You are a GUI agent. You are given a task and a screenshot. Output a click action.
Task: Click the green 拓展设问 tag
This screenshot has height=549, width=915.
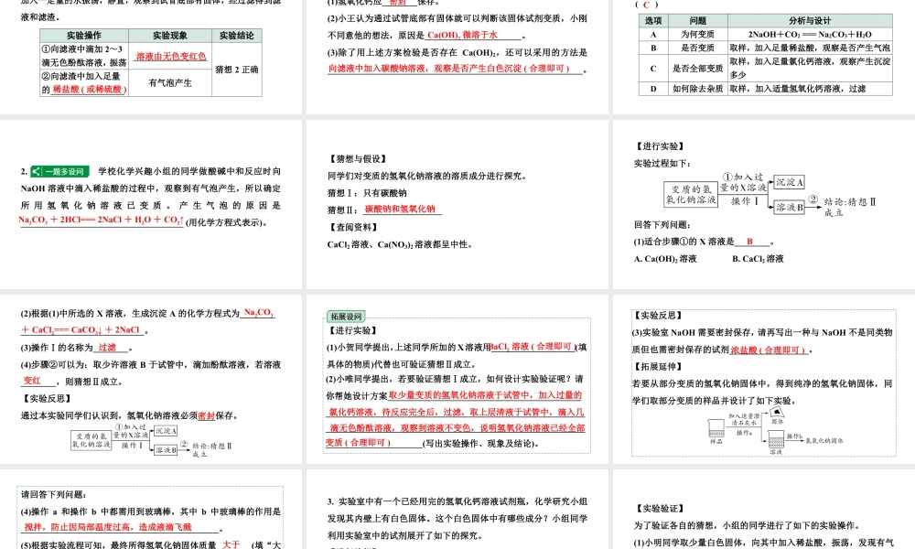coord(346,315)
